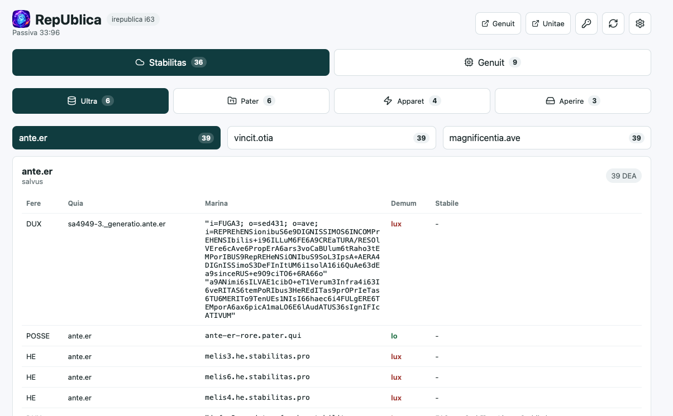Click the folder icon in Pater tab
673x416 pixels.
pyautogui.click(x=232, y=101)
